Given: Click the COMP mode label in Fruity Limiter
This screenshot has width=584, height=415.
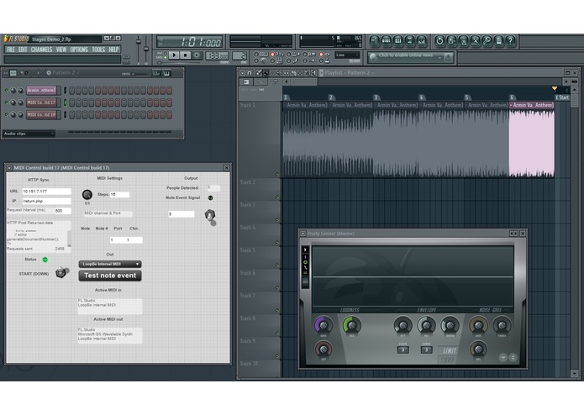Looking at the screenshot, I should (x=448, y=360).
